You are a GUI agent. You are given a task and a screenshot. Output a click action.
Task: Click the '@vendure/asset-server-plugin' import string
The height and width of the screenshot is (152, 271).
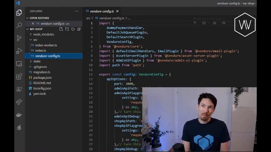coord(192,56)
